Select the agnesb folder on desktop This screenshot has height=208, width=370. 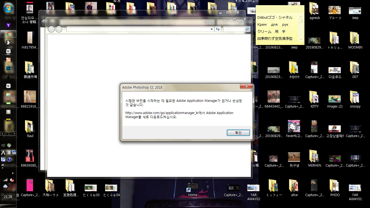314,11
